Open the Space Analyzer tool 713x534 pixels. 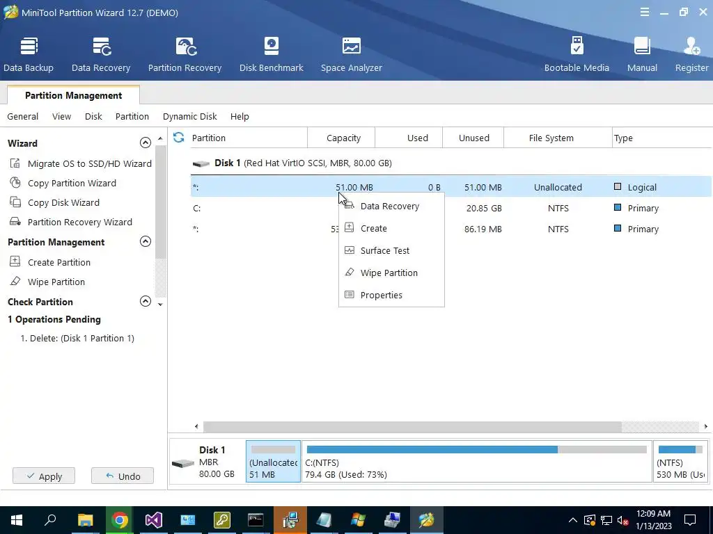coord(352,54)
